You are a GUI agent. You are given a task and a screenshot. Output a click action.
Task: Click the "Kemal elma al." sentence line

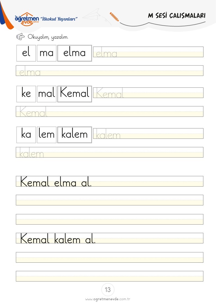click(x=109, y=181)
